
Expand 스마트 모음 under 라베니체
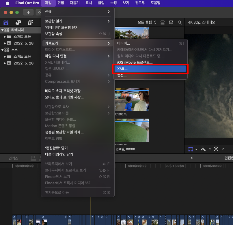click(x=5, y=37)
